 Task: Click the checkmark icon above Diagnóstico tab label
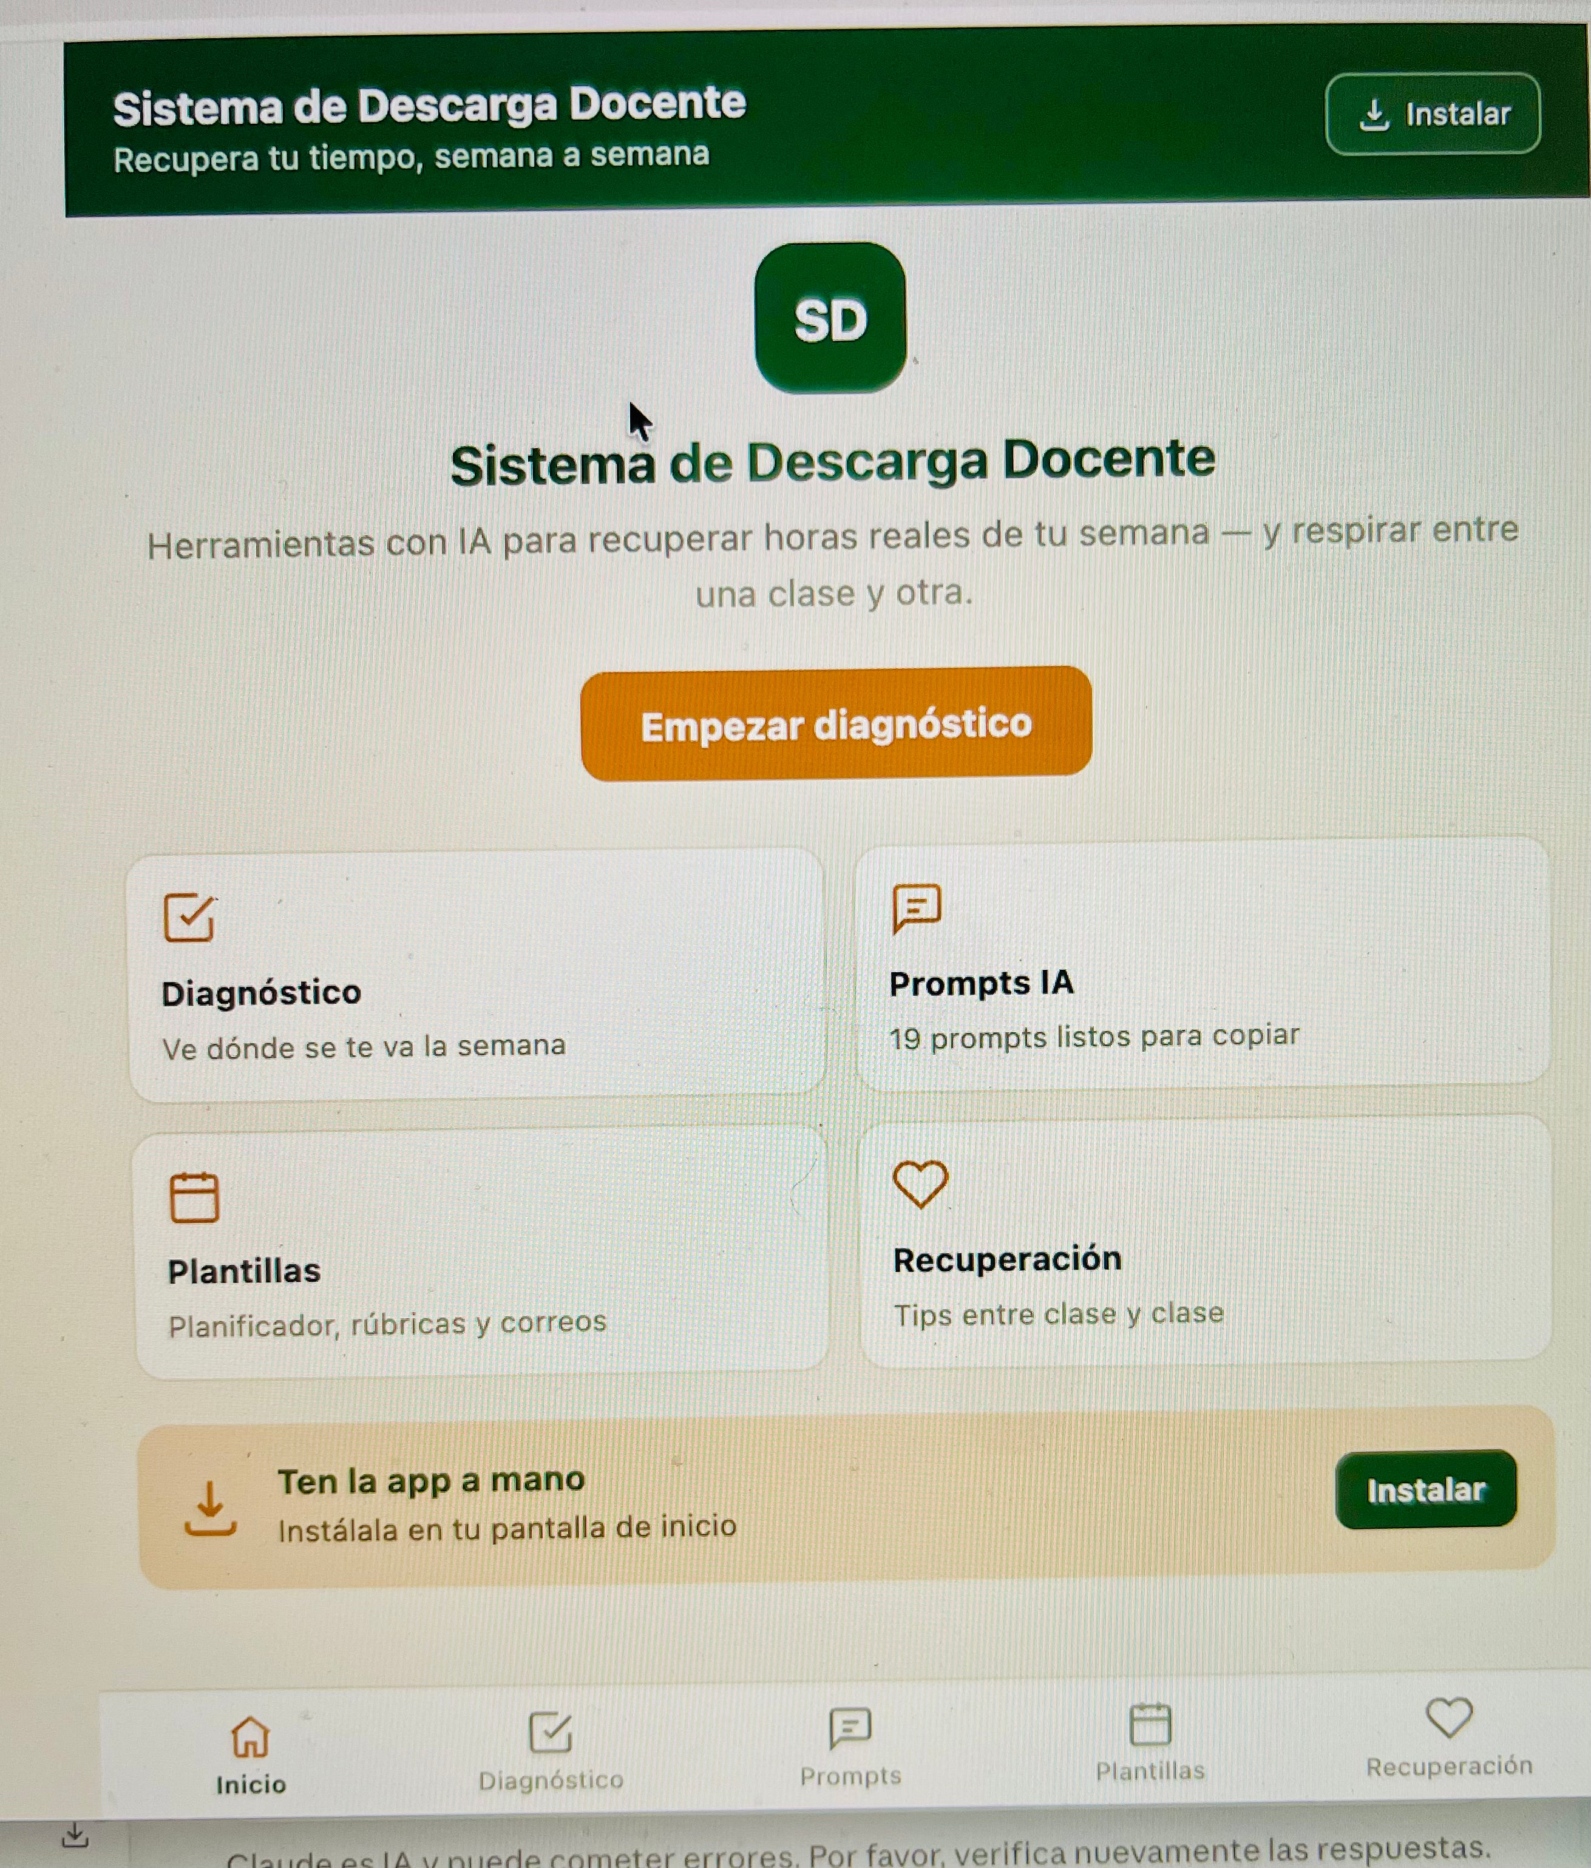point(550,1732)
